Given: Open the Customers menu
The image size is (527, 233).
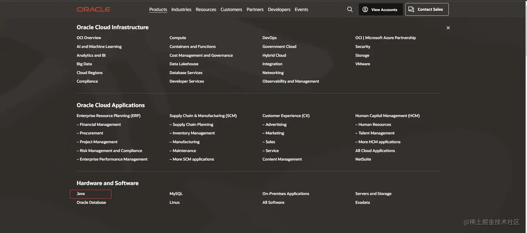Looking at the screenshot, I should (x=231, y=9).
